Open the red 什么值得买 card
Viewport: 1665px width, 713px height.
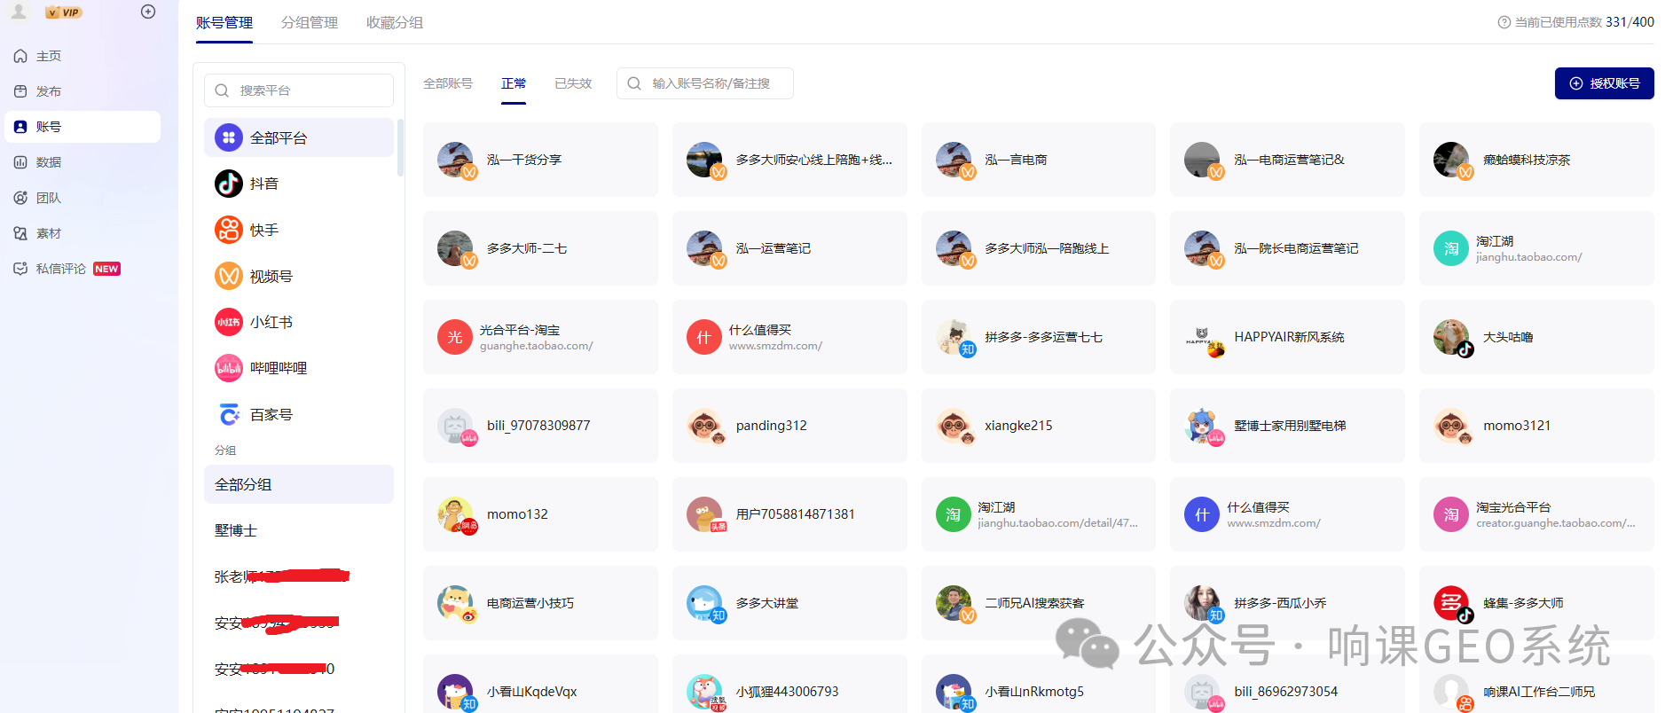click(789, 337)
